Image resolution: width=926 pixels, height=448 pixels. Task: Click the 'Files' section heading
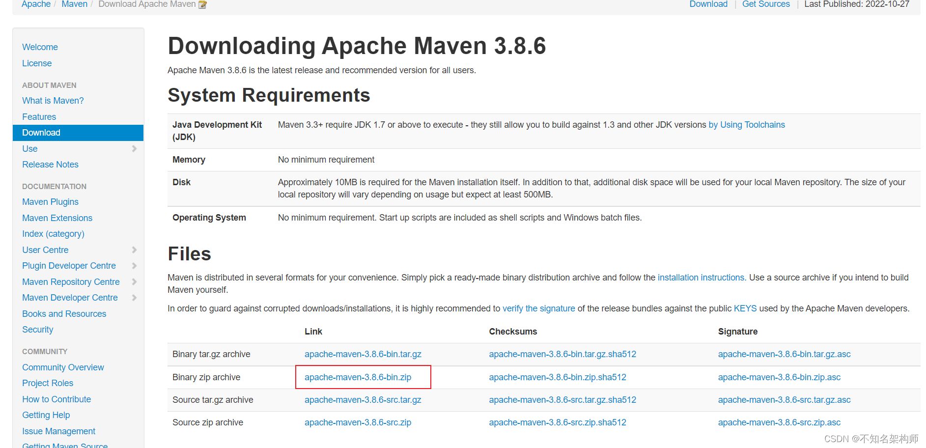pos(189,254)
